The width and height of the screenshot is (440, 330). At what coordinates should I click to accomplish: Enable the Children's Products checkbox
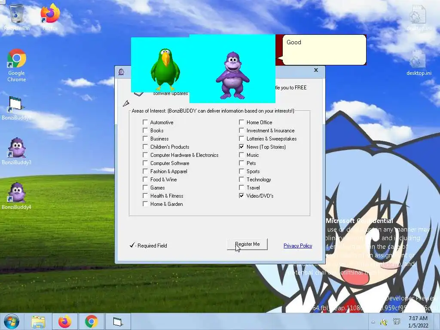coord(145,147)
